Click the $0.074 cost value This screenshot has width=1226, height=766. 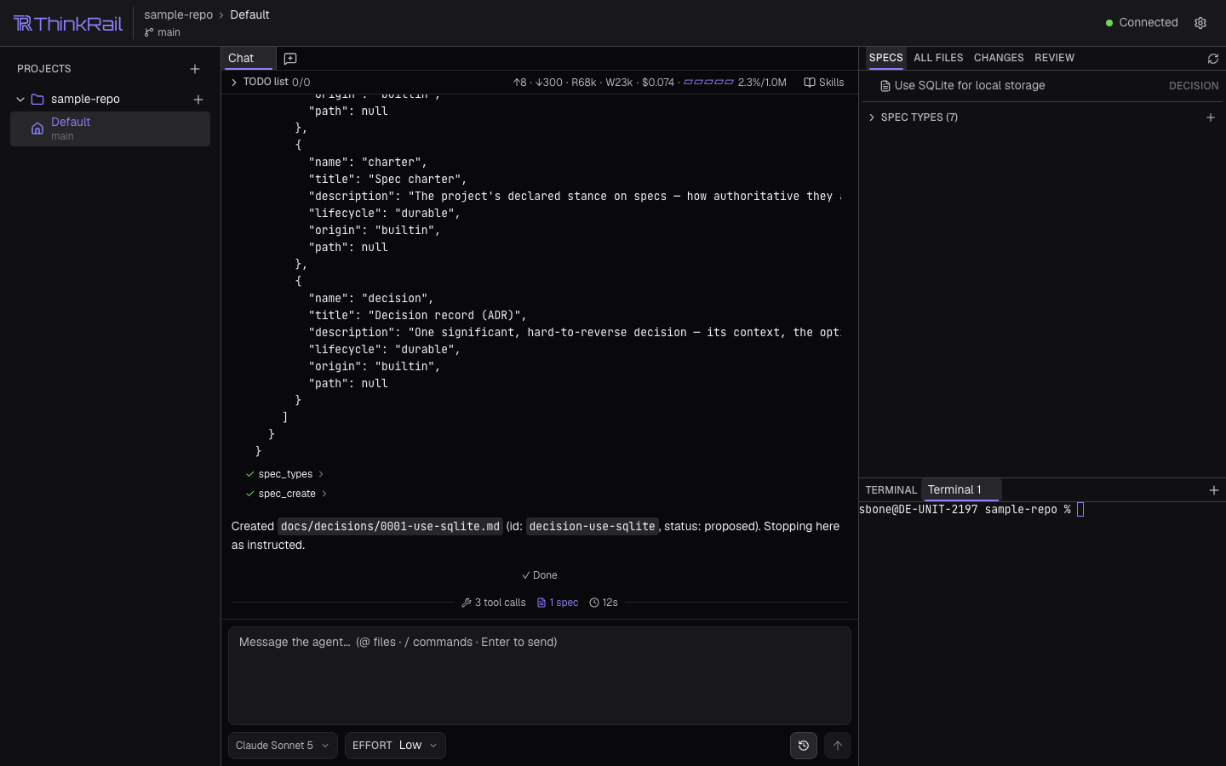point(657,83)
